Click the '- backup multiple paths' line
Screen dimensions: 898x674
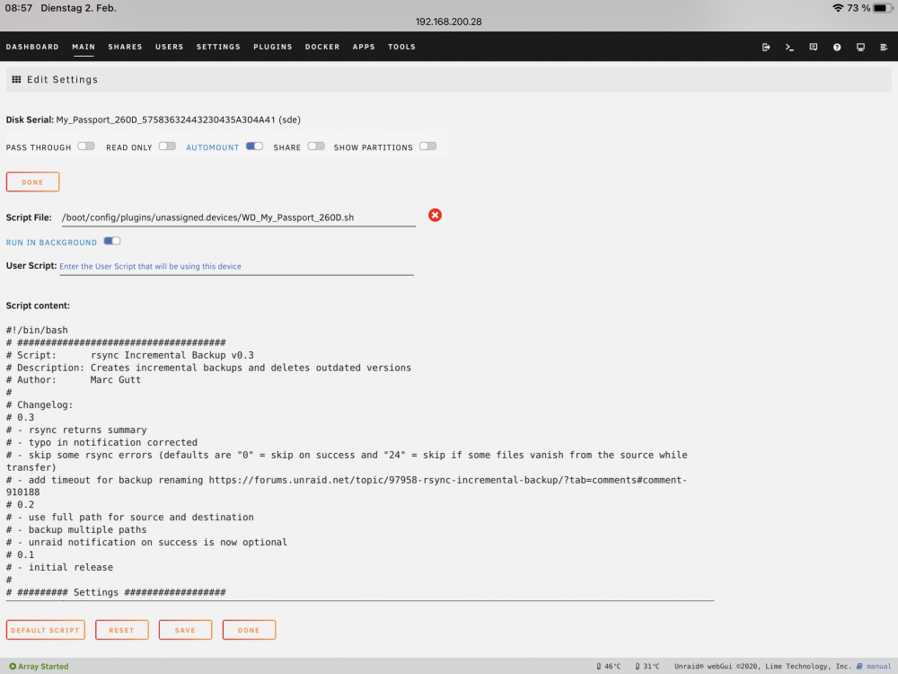click(76, 530)
